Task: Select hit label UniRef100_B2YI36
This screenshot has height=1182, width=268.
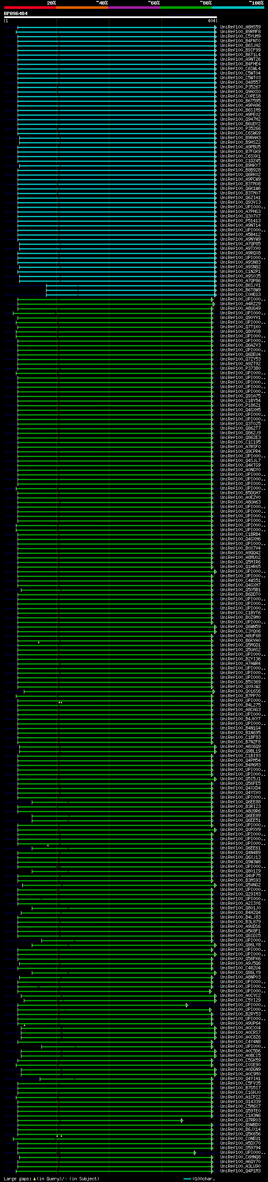Action: click(x=240, y=659)
